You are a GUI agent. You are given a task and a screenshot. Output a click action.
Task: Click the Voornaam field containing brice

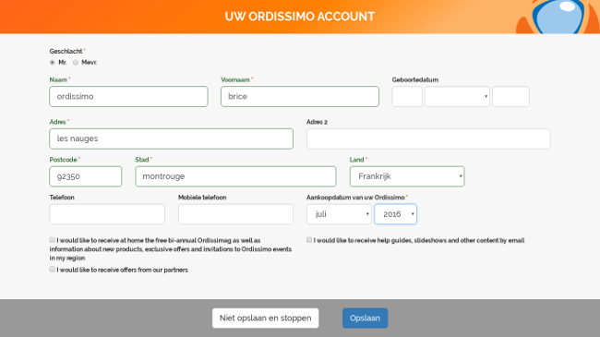pos(300,97)
